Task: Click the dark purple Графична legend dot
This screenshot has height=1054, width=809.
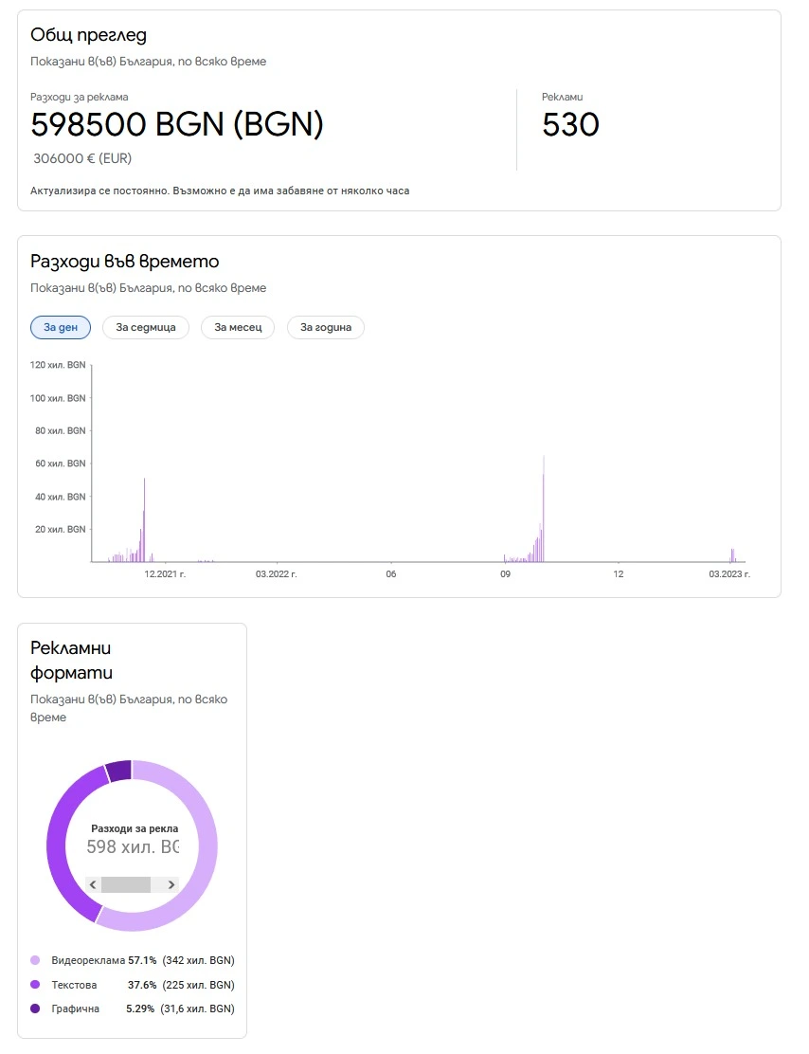Action: tap(36, 1009)
